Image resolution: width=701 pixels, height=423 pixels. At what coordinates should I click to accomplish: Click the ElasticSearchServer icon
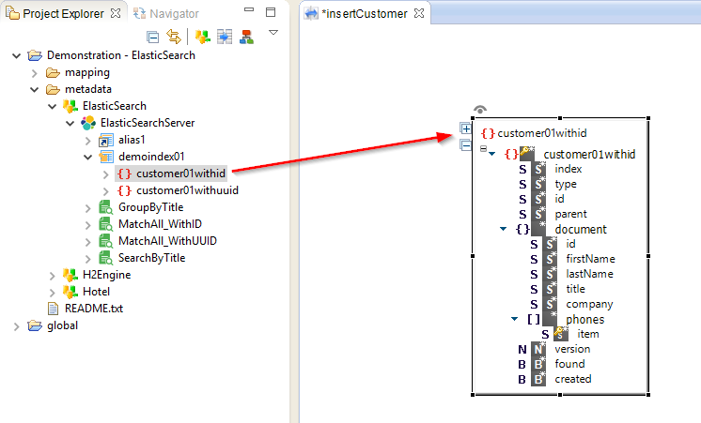click(x=88, y=123)
